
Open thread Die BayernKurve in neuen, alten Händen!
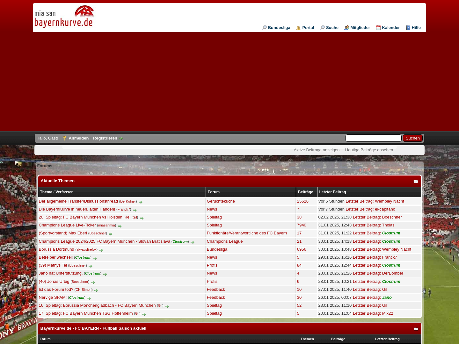click(77, 209)
